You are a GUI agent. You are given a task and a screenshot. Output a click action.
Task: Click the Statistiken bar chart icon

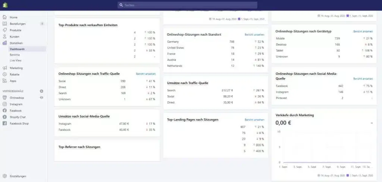[x=4, y=43]
